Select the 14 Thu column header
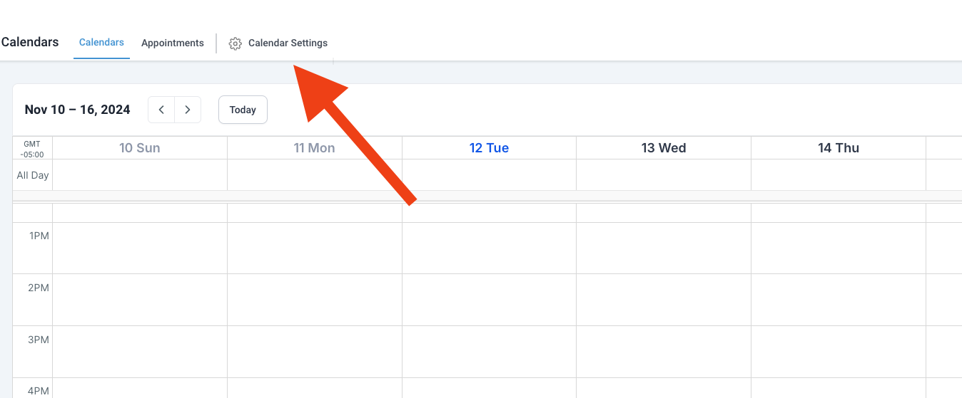Image resolution: width=962 pixels, height=398 pixels. (x=839, y=148)
